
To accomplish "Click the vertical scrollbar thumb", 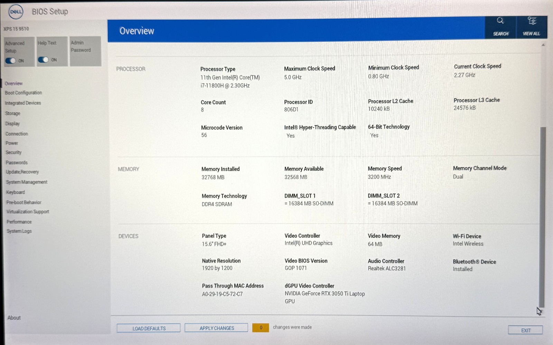I will (542, 217).
